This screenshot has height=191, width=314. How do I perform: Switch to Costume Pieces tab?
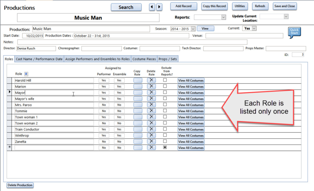pos(144,59)
